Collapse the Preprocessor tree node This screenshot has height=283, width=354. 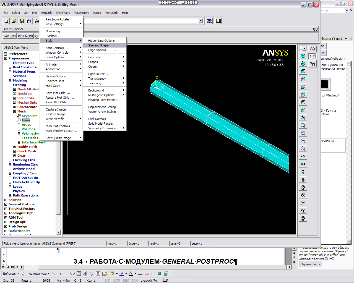pyautogui.click(x=6, y=58)
